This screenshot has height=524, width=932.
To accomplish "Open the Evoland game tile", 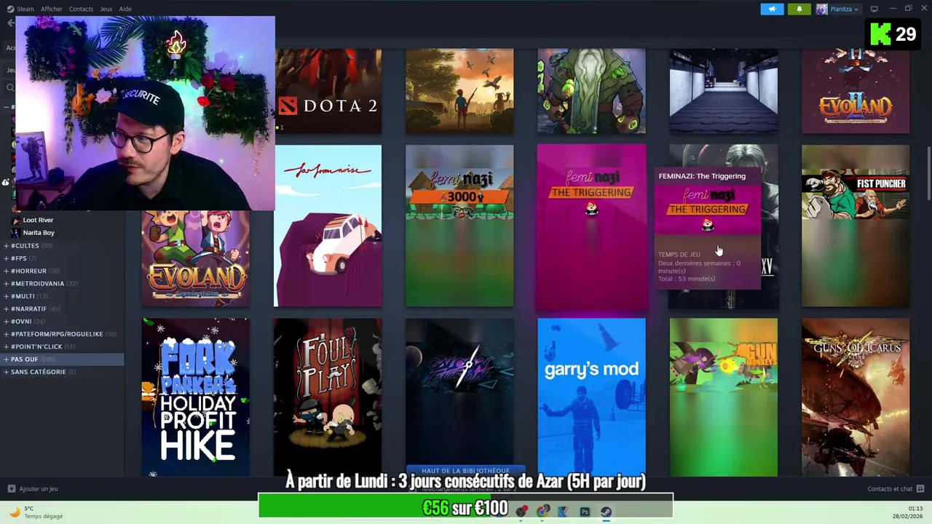I will [195, 259].
